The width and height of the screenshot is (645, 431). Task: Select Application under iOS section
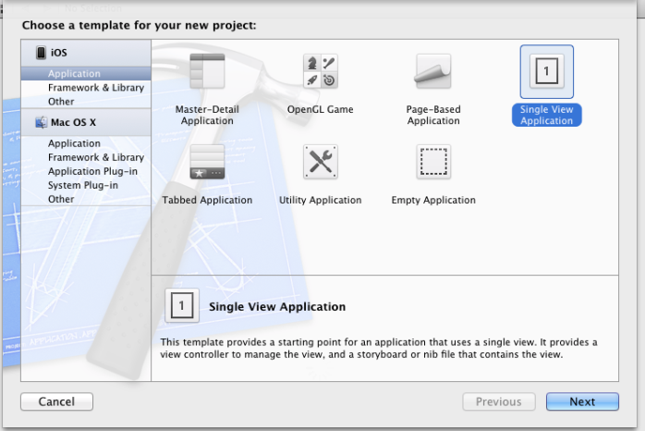tap(86, 74)
